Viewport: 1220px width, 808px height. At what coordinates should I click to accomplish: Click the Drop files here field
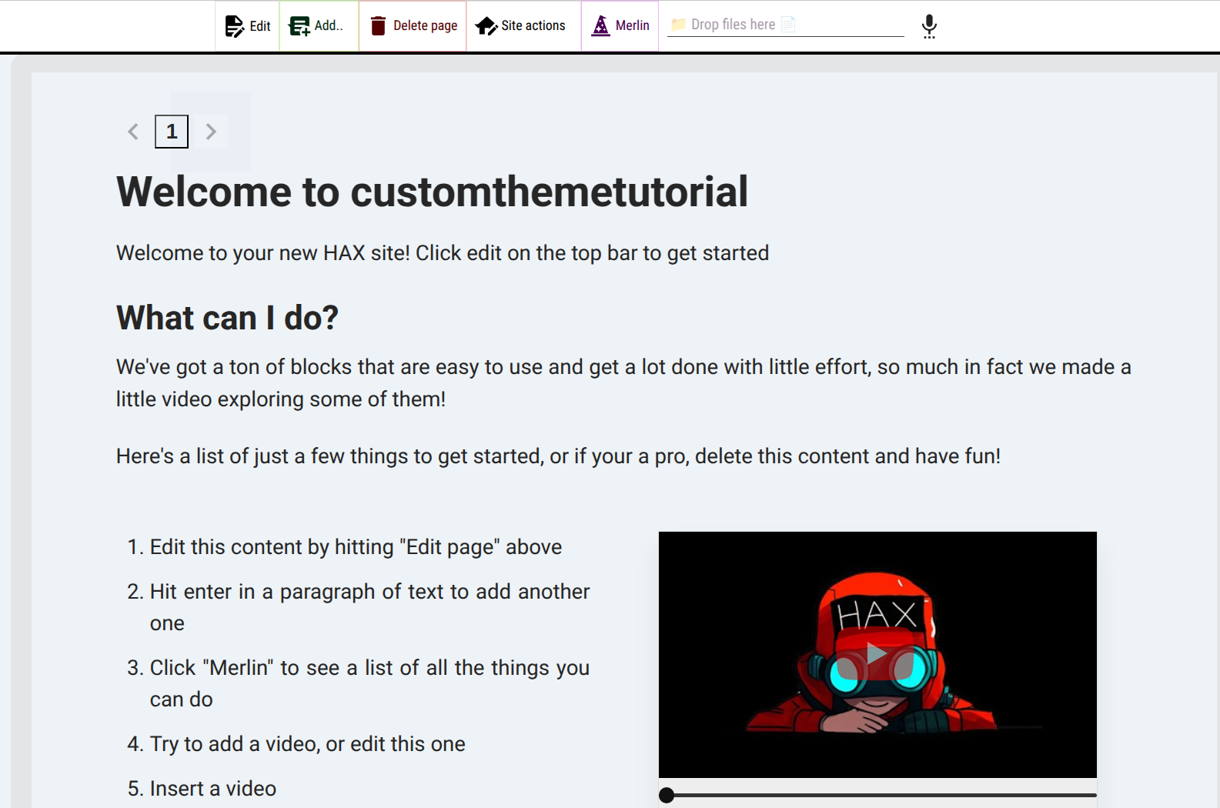point(785,25)
